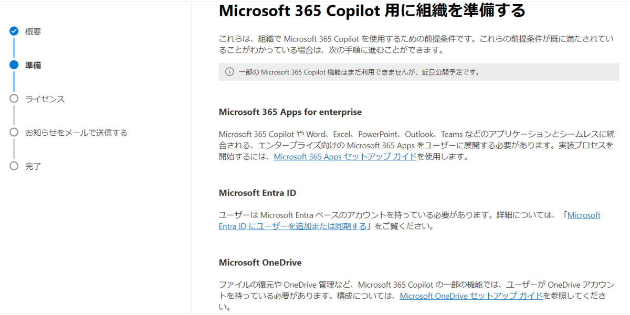
Task: Click the Microsoft Entra ID section heading
Action: [257, 192]
